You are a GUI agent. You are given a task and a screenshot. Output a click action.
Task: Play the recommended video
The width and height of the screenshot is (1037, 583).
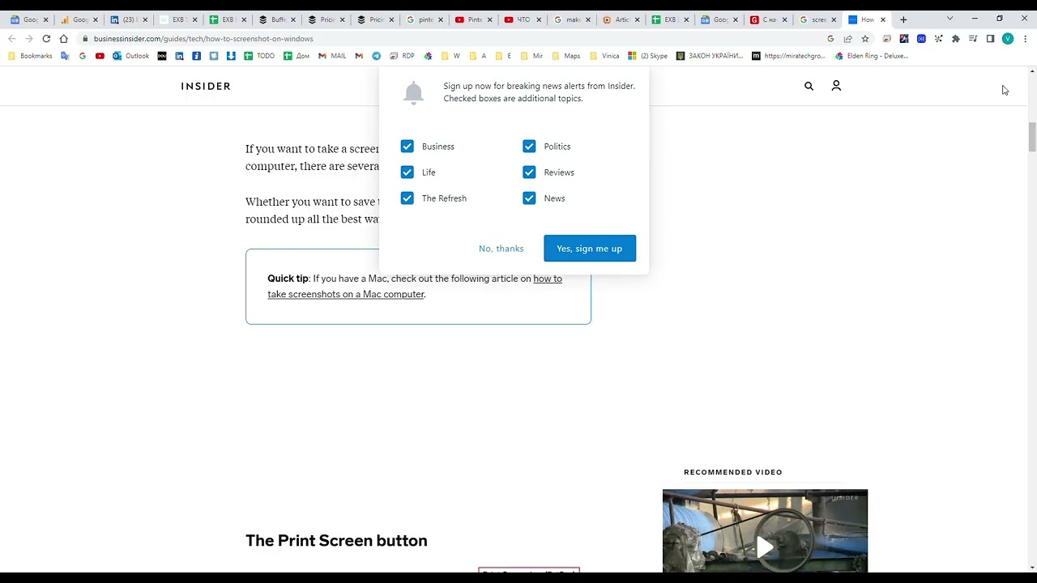(x=765, y=547)
